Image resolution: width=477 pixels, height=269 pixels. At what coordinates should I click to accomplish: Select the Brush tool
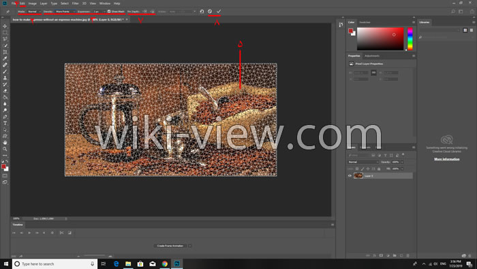5,72
